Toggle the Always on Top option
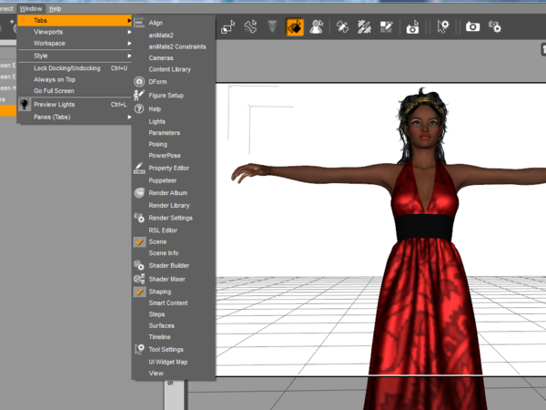The width and height of the screenshot is (546, 410). click(75, 79)
